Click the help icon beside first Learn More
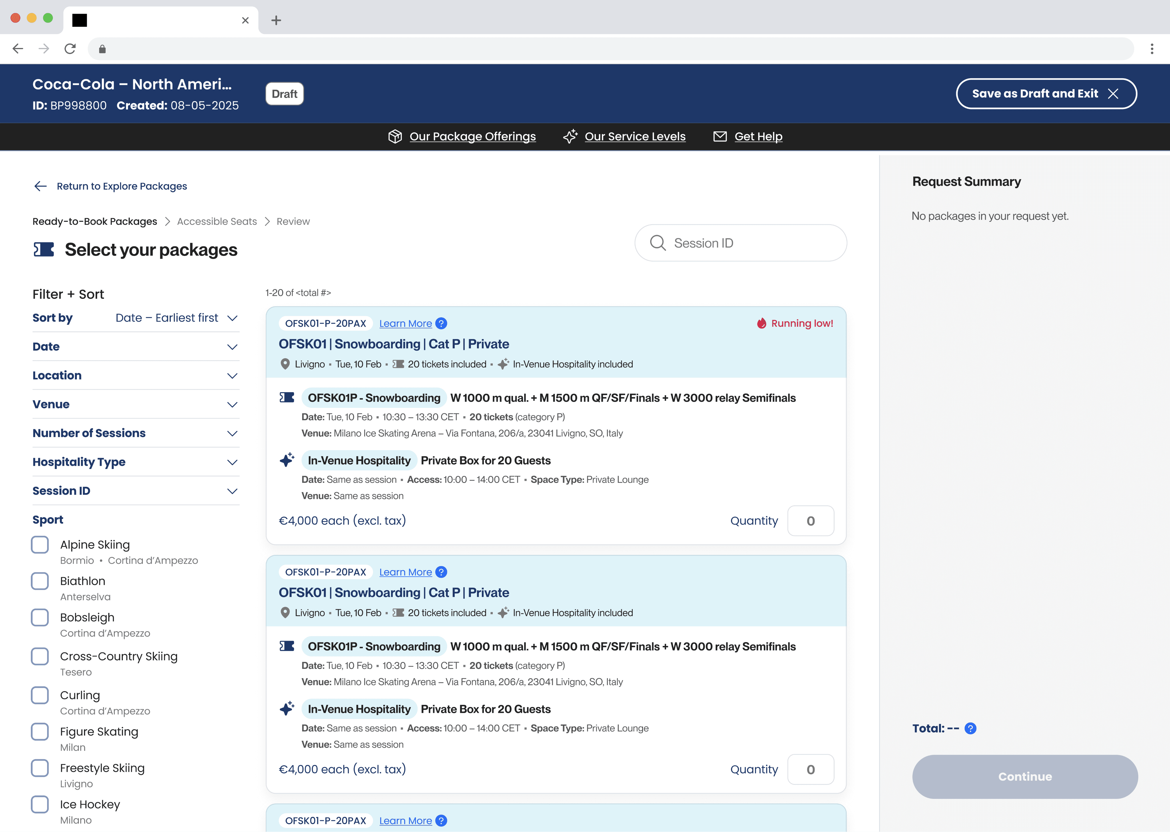 coord(441,323)
